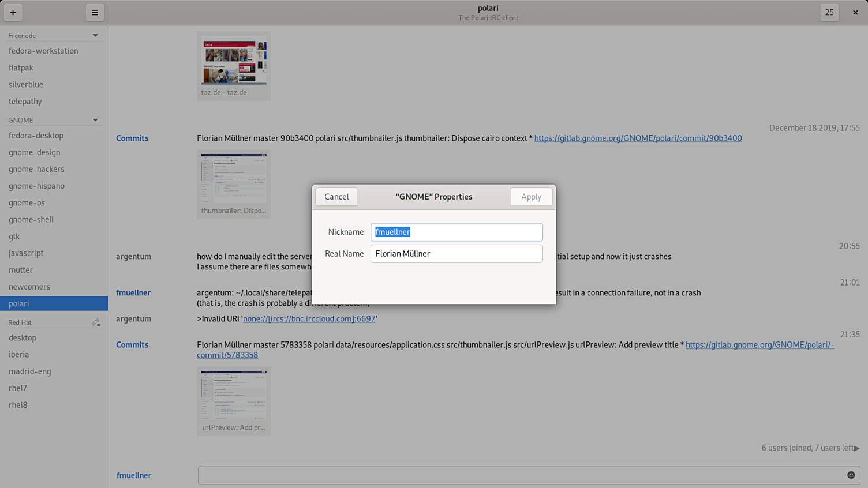Select the fedora-workstation channel
Screen dimensions: 868x488
point(43,51)
